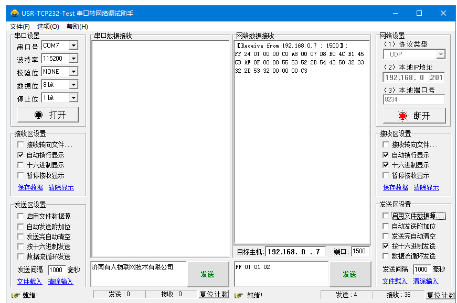Expand the COM7 serial port dropdown

point(73,46)
